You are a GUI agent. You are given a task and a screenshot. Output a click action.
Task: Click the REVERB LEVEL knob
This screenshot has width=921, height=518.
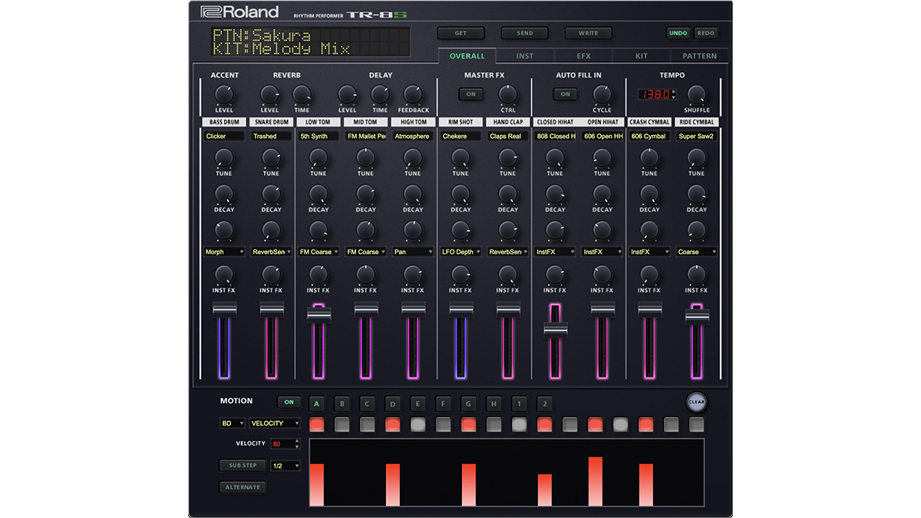pos(269,94)
